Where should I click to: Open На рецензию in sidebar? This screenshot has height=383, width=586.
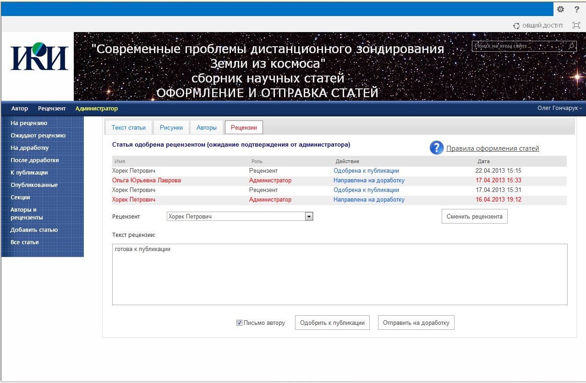(29, 123)
